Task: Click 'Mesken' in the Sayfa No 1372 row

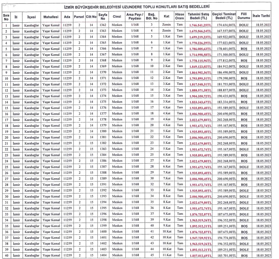Action: pyautogui.click(x=117, y=84)
